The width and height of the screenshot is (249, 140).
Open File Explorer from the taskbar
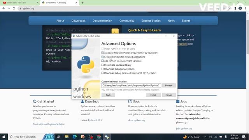click(x=67, y=136)
